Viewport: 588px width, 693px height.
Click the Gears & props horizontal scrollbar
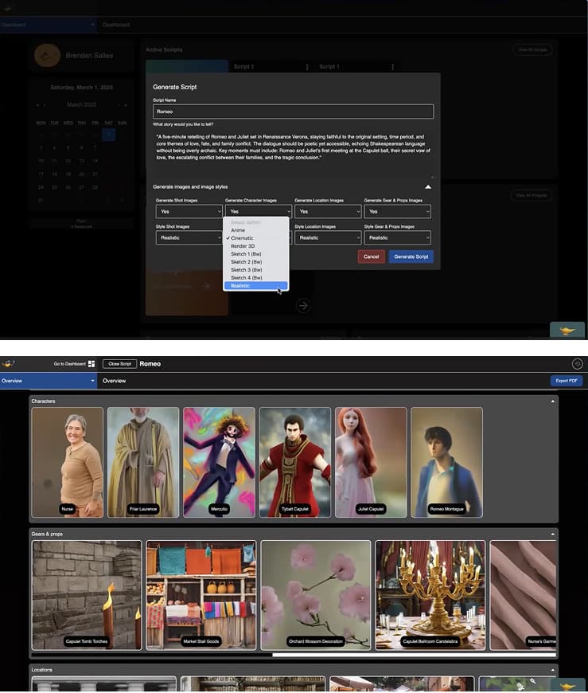[x=414, y=655]
